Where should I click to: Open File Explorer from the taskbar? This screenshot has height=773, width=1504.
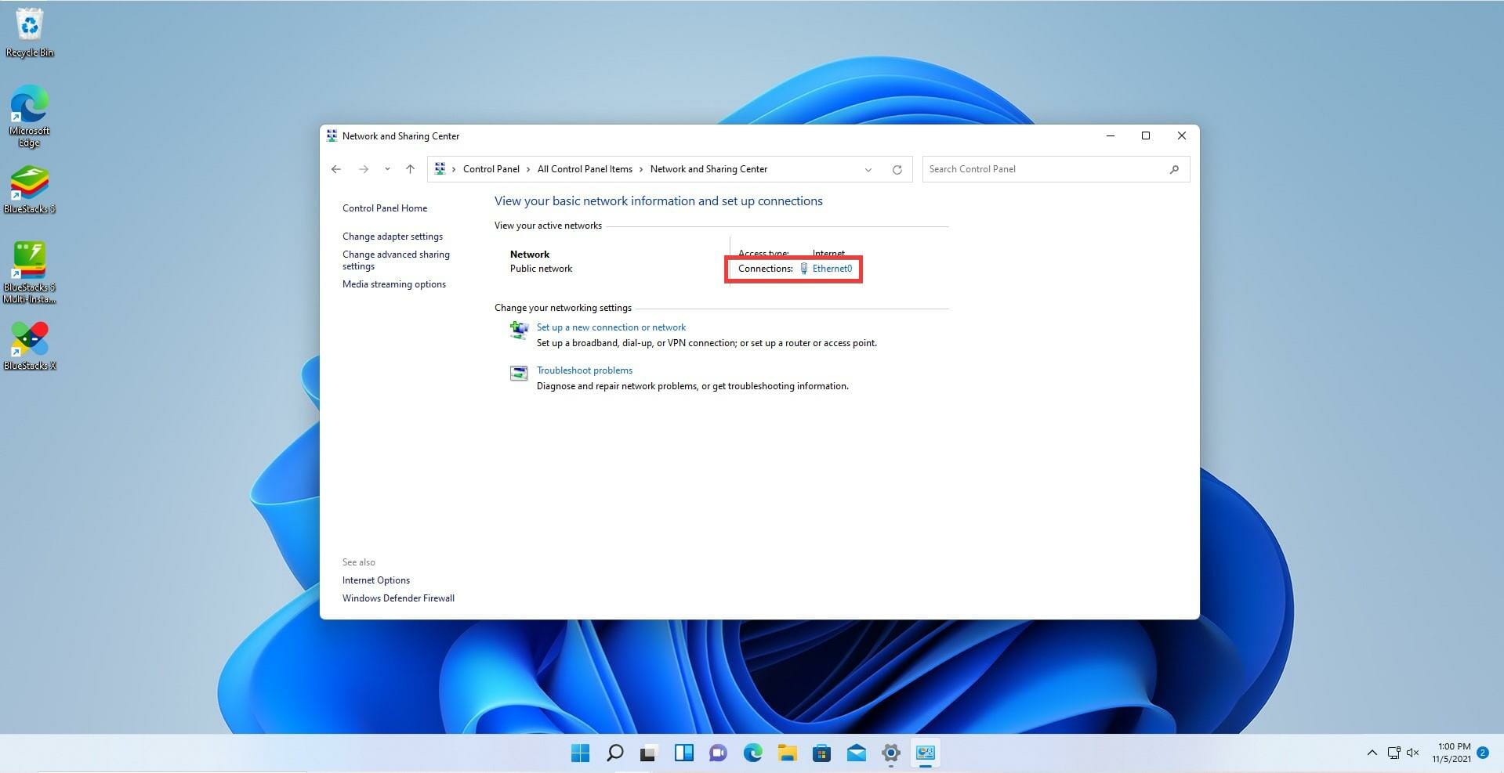point(788,753)
